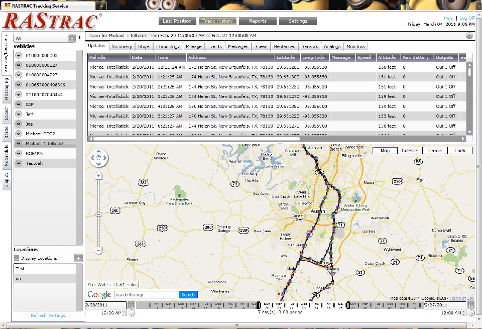This screenshot has width=482, height=329.
Task: Click Refresh Settings link
Action: tap(48, 315)
